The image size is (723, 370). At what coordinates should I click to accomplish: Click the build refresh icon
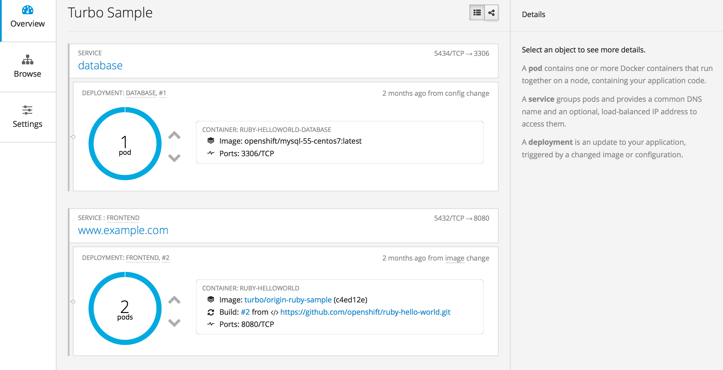coord(211,312)
